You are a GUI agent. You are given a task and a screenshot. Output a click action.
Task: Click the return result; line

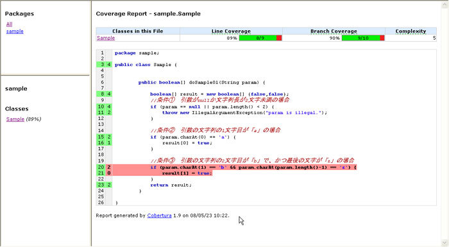171,185
